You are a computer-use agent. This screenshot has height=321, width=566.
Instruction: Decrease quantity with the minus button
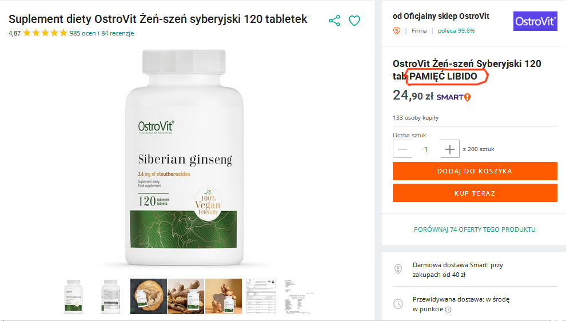[x=402, y=149]
